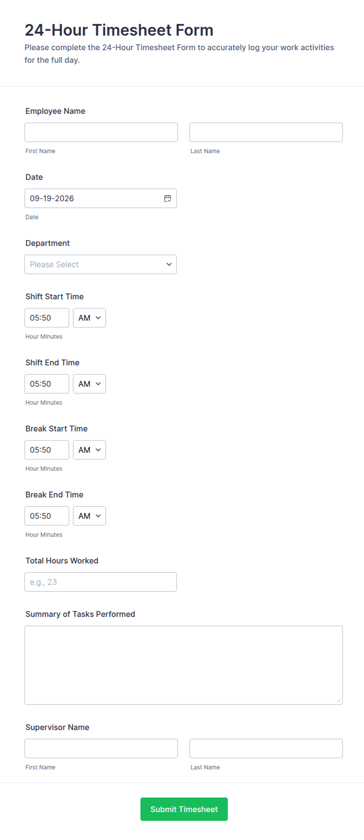The width and height of the screenshot is (364, 840).
Task: Click the Shift End Time hour minutes box
Action: [x=47, y=384]
